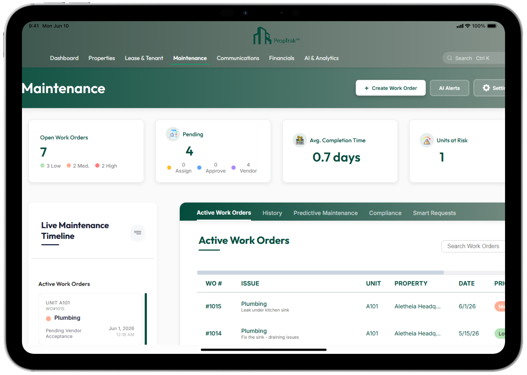Open Communications nav item
The height and width of the screenshot is (375, 527).
pos(238,58)
